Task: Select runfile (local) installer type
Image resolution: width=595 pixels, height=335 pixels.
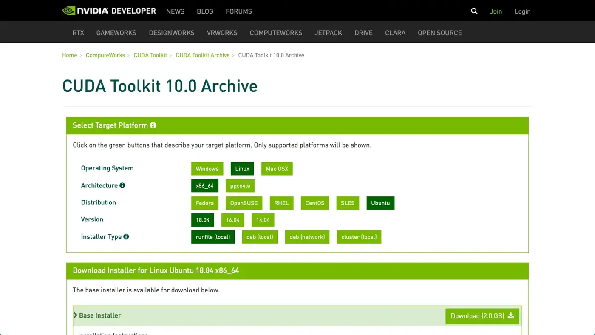Action: pyautogui.click(x=213, y=237)
